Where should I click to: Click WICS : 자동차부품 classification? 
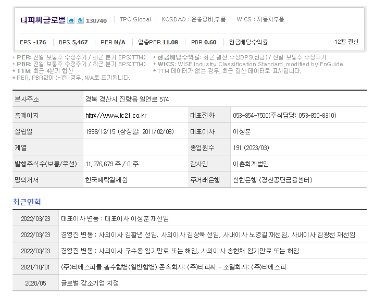[260, 19]
